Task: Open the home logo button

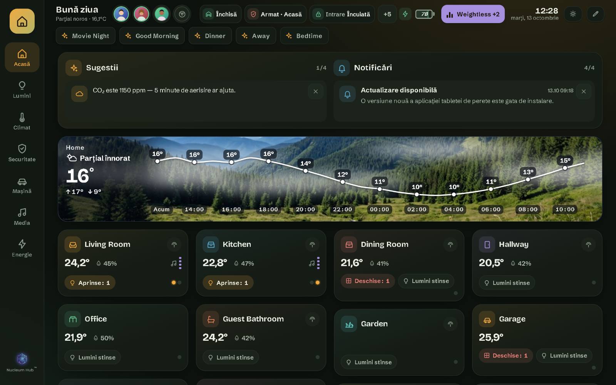Action: point(22,21)
